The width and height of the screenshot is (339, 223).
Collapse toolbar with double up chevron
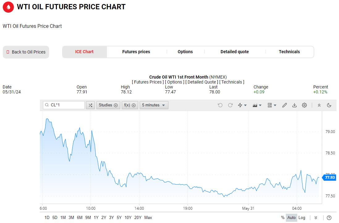pyautogui.click(x=319, y=105)
